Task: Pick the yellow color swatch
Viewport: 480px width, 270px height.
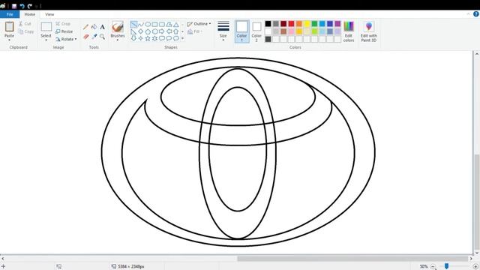Action: point(307,23)
